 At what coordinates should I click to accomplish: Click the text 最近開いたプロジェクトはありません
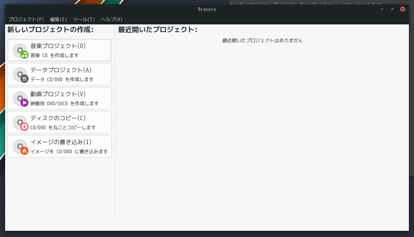point(262,40)
